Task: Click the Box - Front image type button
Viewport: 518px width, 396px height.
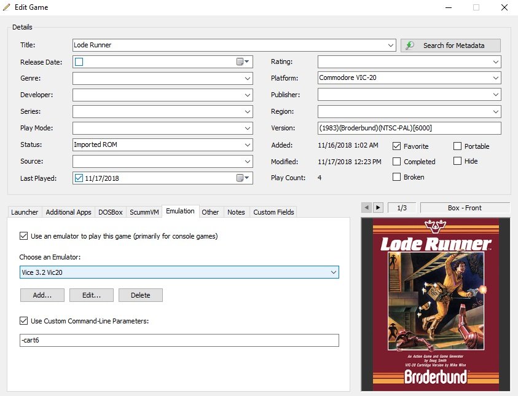Action: 465,208
